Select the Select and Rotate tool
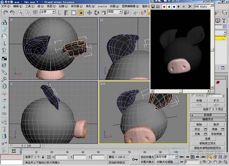Viewport: 229px width, 166px height. coord(96,13)
